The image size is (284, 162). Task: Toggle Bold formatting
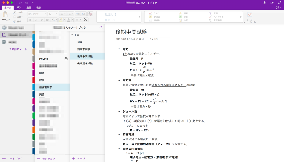(x=30, y=20)
